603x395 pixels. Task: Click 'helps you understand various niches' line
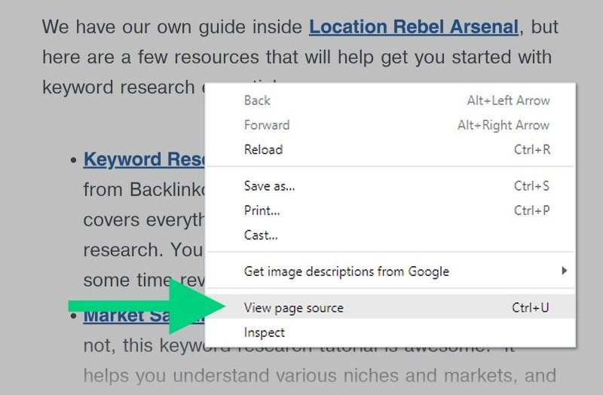[320, 375]
